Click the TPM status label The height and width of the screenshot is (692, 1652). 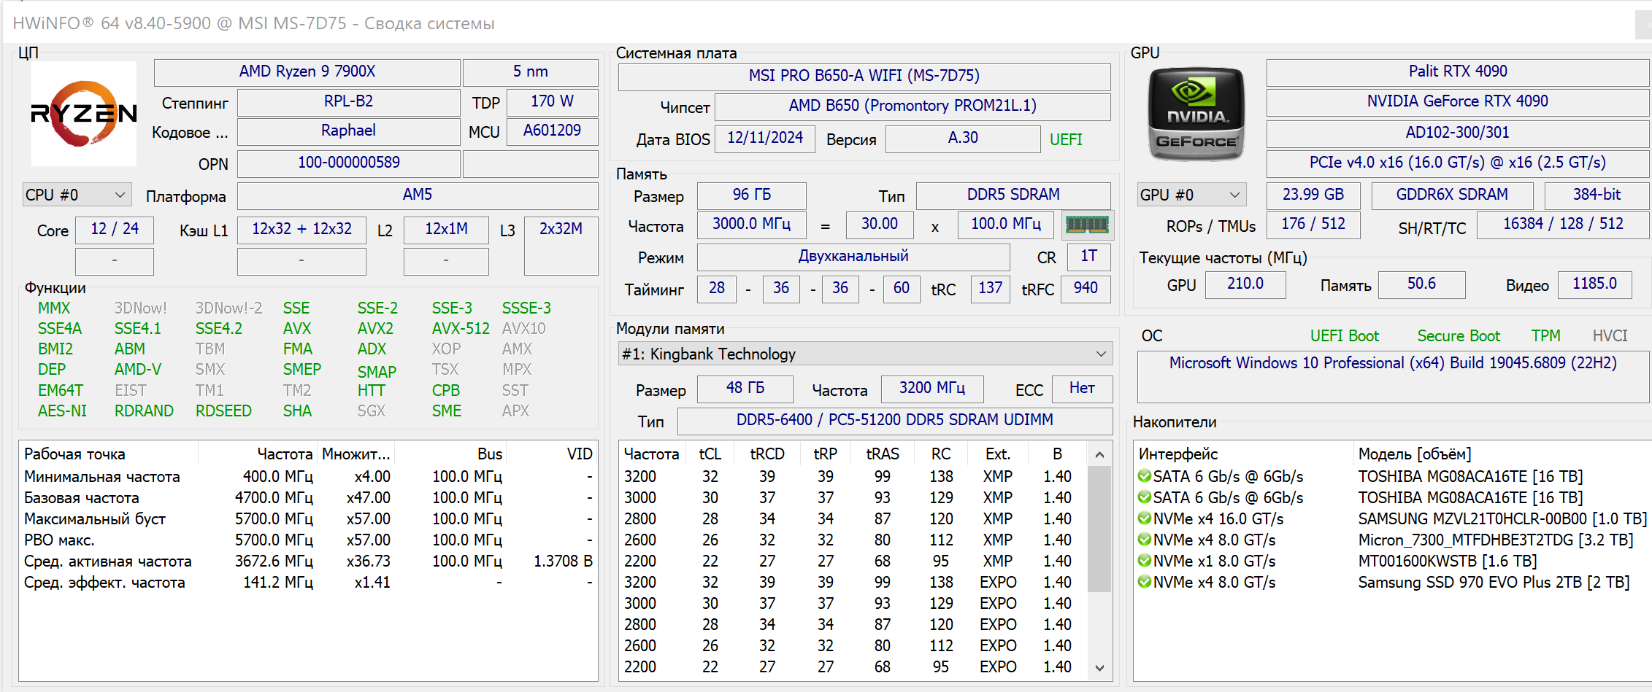(1545, 336)
